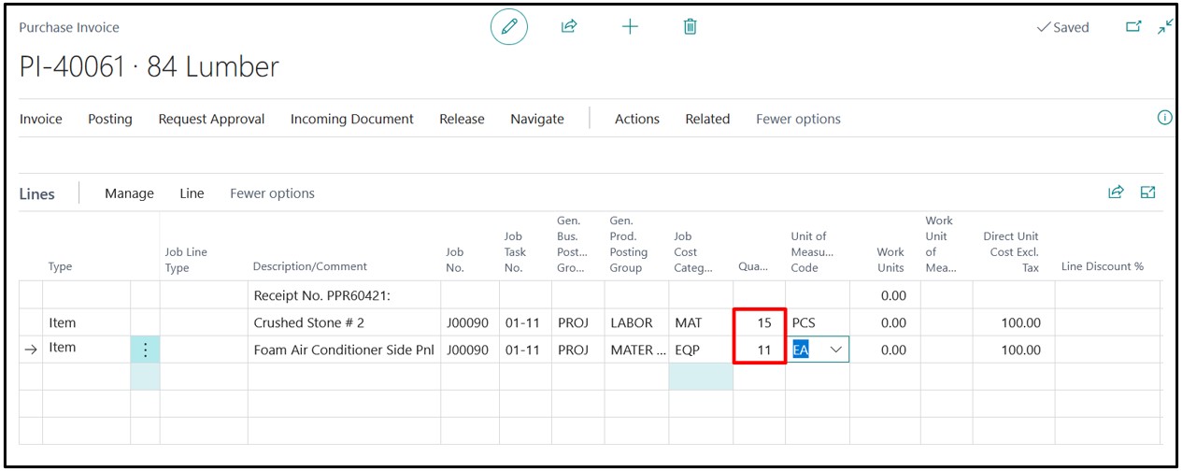Click the share icon in header
This screenshot has height=471, width=1182.
point(568,27)
